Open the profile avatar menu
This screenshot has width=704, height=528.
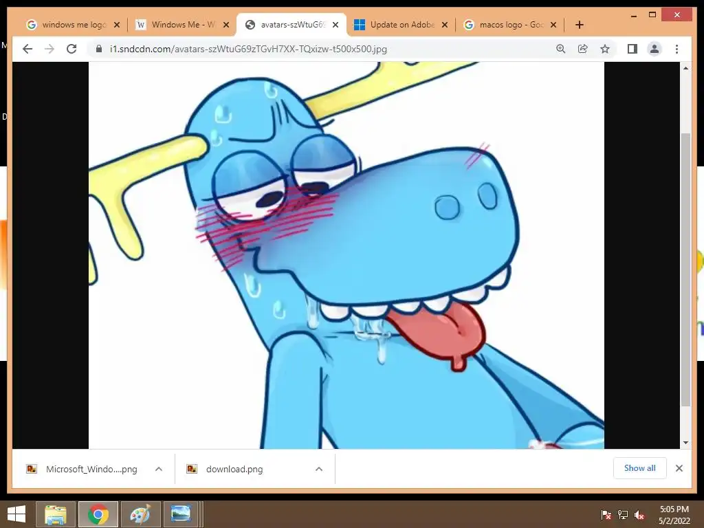coord(654,49)
